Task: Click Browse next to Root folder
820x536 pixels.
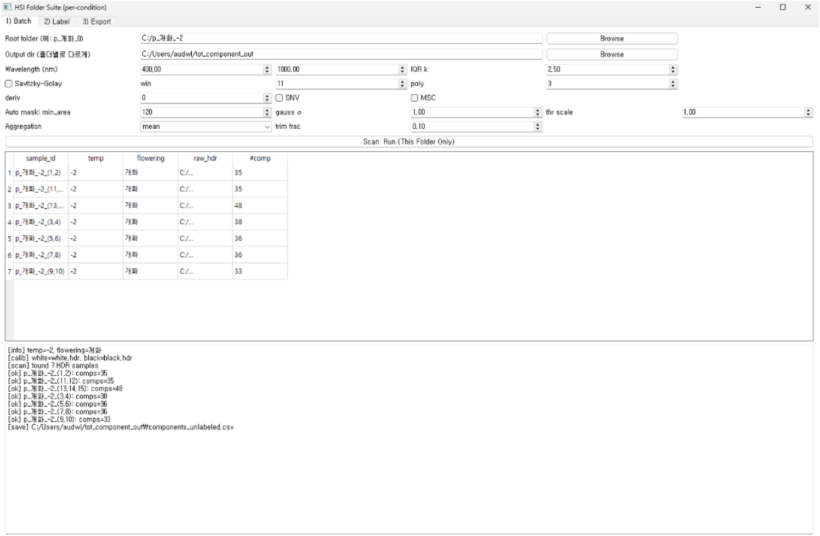Action: point(612,38)
